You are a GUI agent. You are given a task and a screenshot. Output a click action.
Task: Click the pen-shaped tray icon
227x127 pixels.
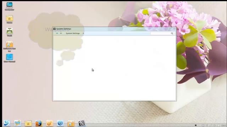[x=211, y=126]
